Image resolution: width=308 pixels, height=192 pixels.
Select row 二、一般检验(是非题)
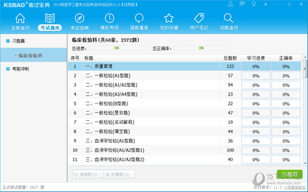184,113
